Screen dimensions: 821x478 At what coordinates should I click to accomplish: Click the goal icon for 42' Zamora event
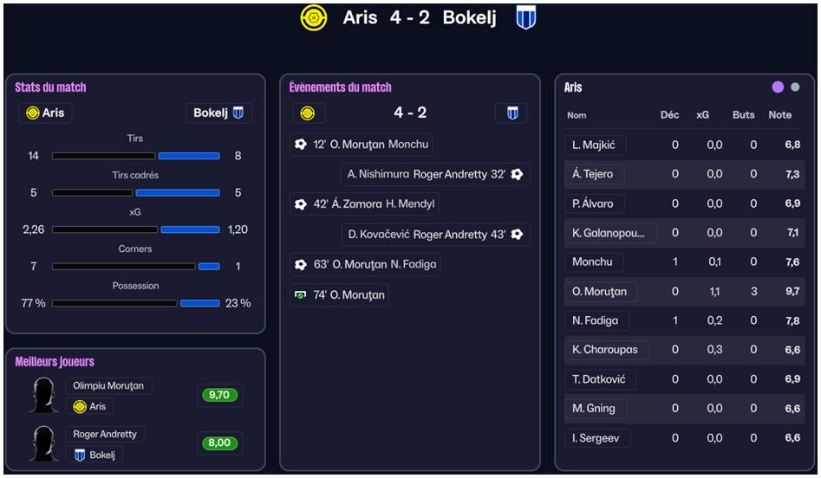click(x=301, y=204)
